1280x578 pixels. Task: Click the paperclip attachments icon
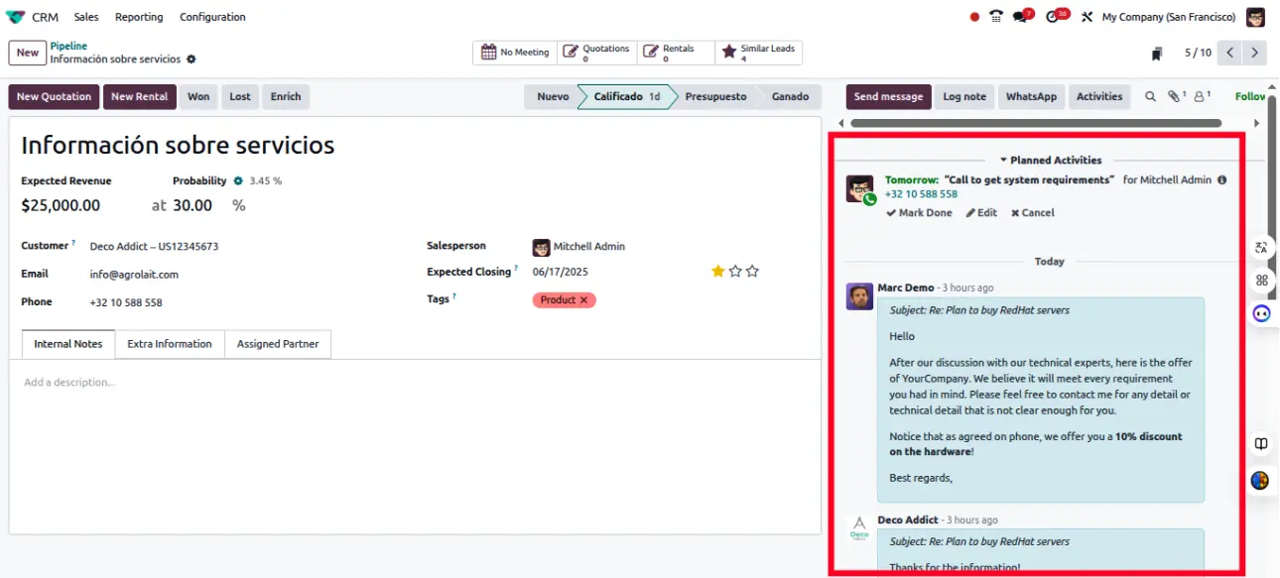[x=1176, y=97]
